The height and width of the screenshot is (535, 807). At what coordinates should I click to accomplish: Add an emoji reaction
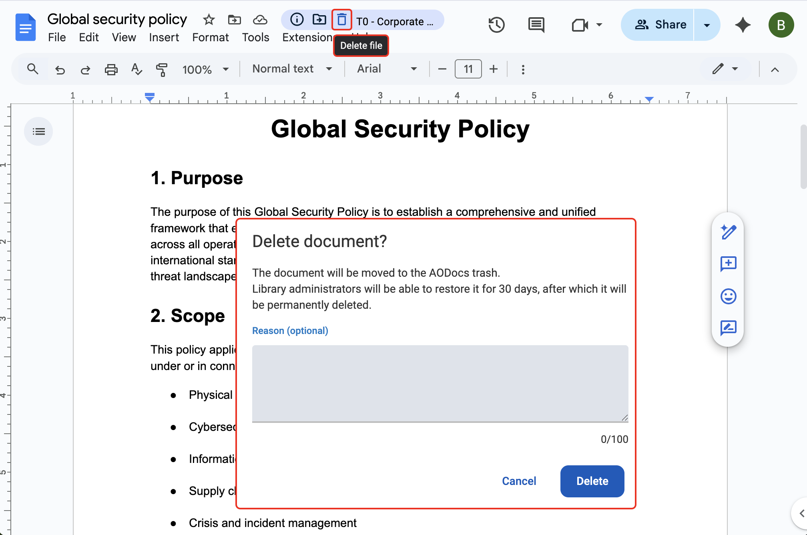point(728,296)
